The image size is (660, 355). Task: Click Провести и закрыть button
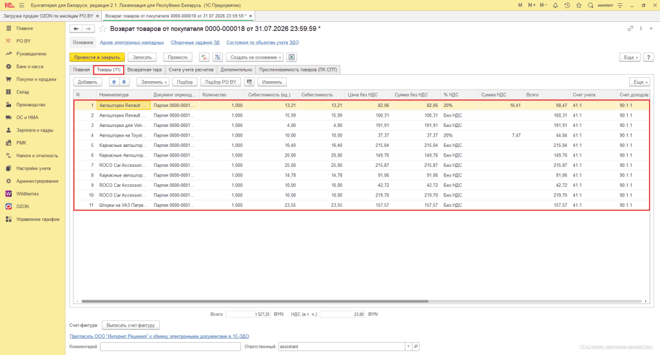coord(97,57)
